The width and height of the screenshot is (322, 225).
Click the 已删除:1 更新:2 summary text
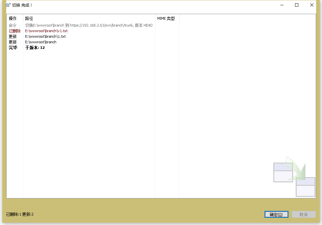point(20,215)
